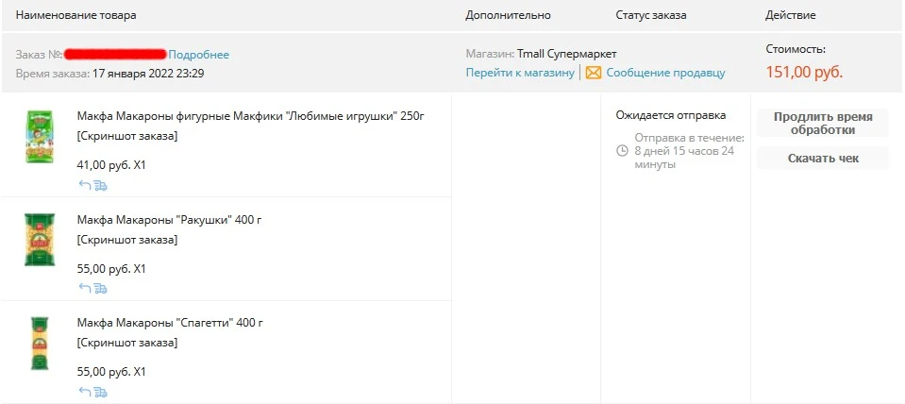The image size is (905, 404).
Task: Open product title Макфа Макароны Спагетти 400 г
Action: (170, 323)
